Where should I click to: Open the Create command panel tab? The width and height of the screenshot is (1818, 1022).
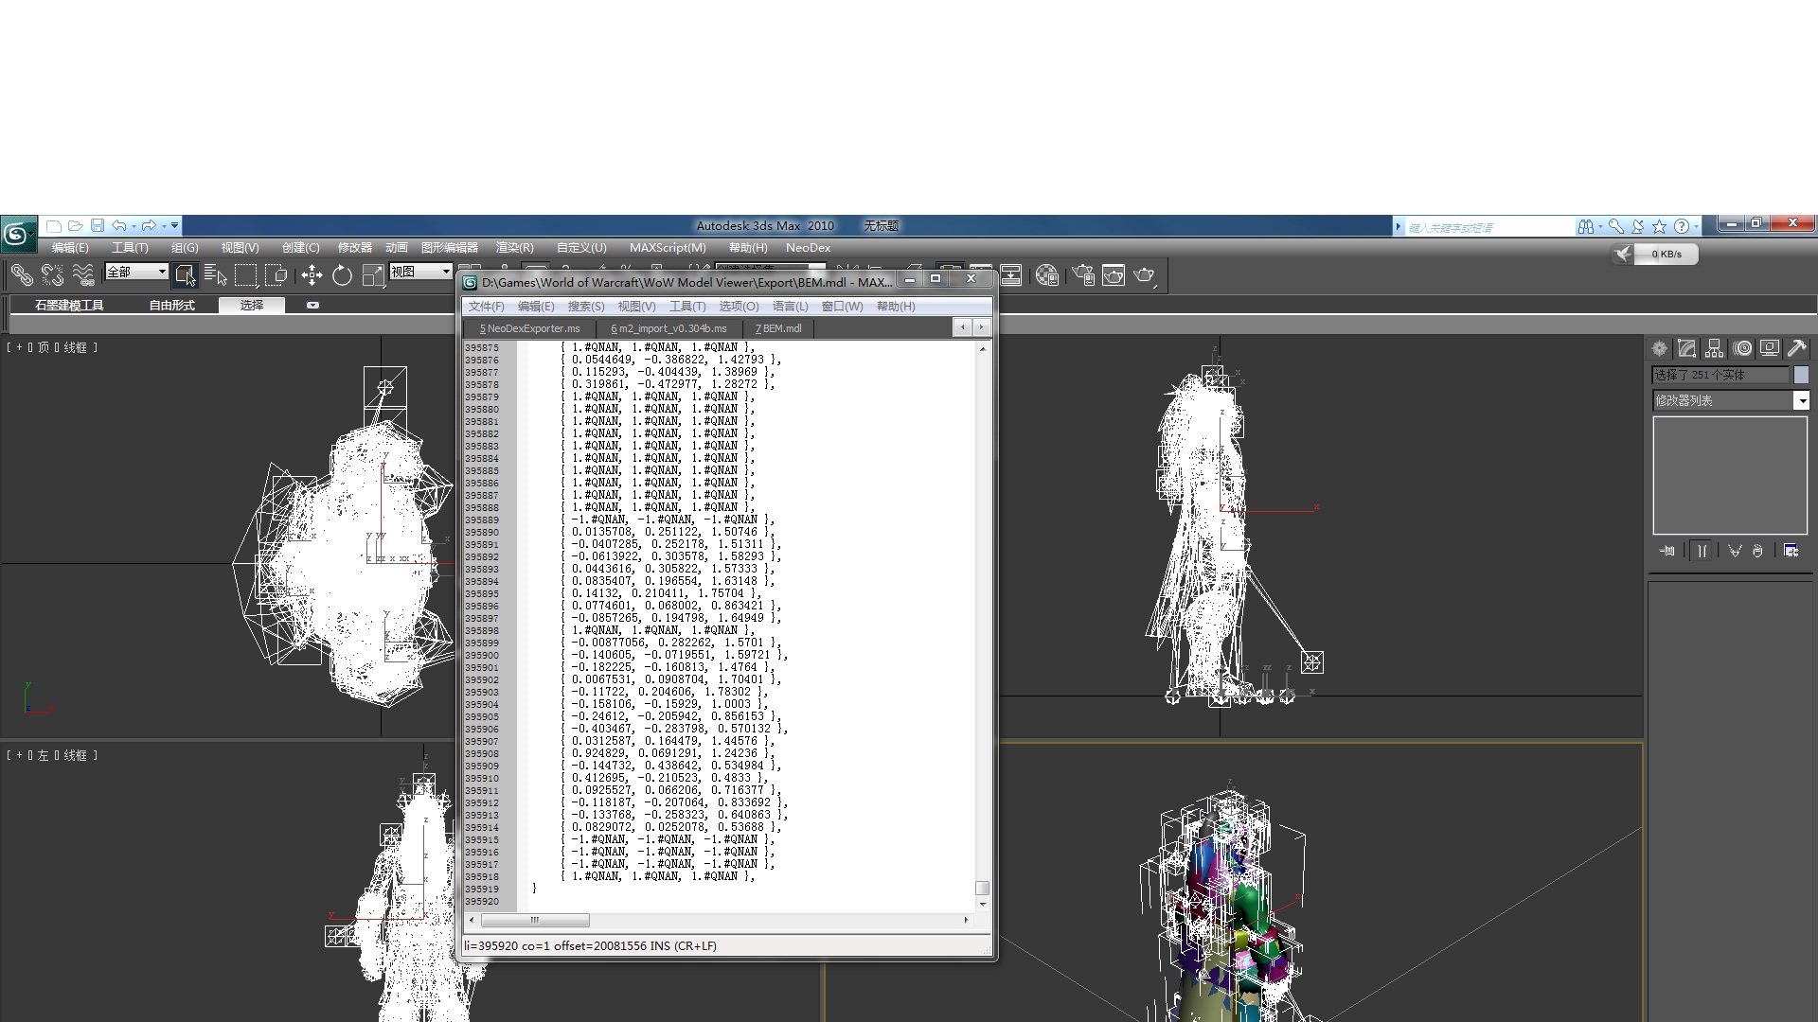1659,348
